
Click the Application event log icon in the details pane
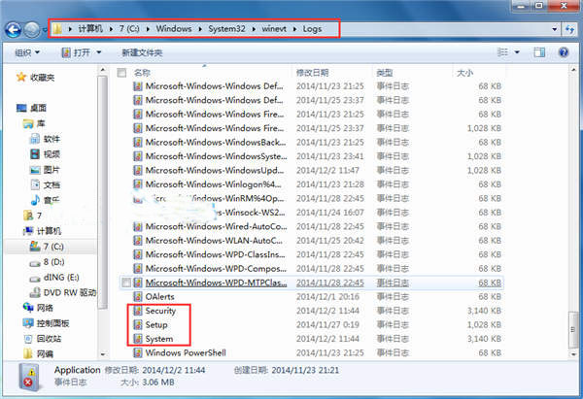click(x=29, y=377)
